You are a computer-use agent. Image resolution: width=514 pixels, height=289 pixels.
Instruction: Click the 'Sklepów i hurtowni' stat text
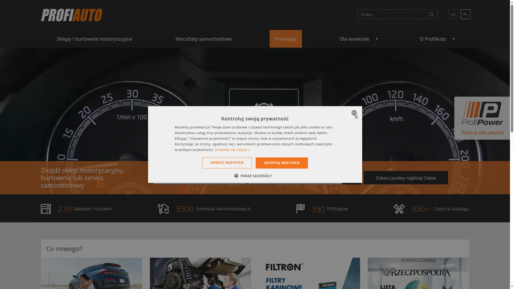[93, 209]
